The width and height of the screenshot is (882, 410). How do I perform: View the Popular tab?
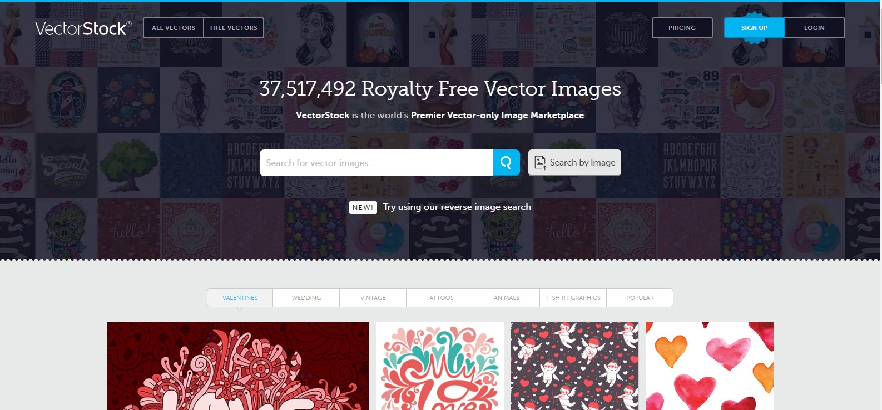point(640,298)
